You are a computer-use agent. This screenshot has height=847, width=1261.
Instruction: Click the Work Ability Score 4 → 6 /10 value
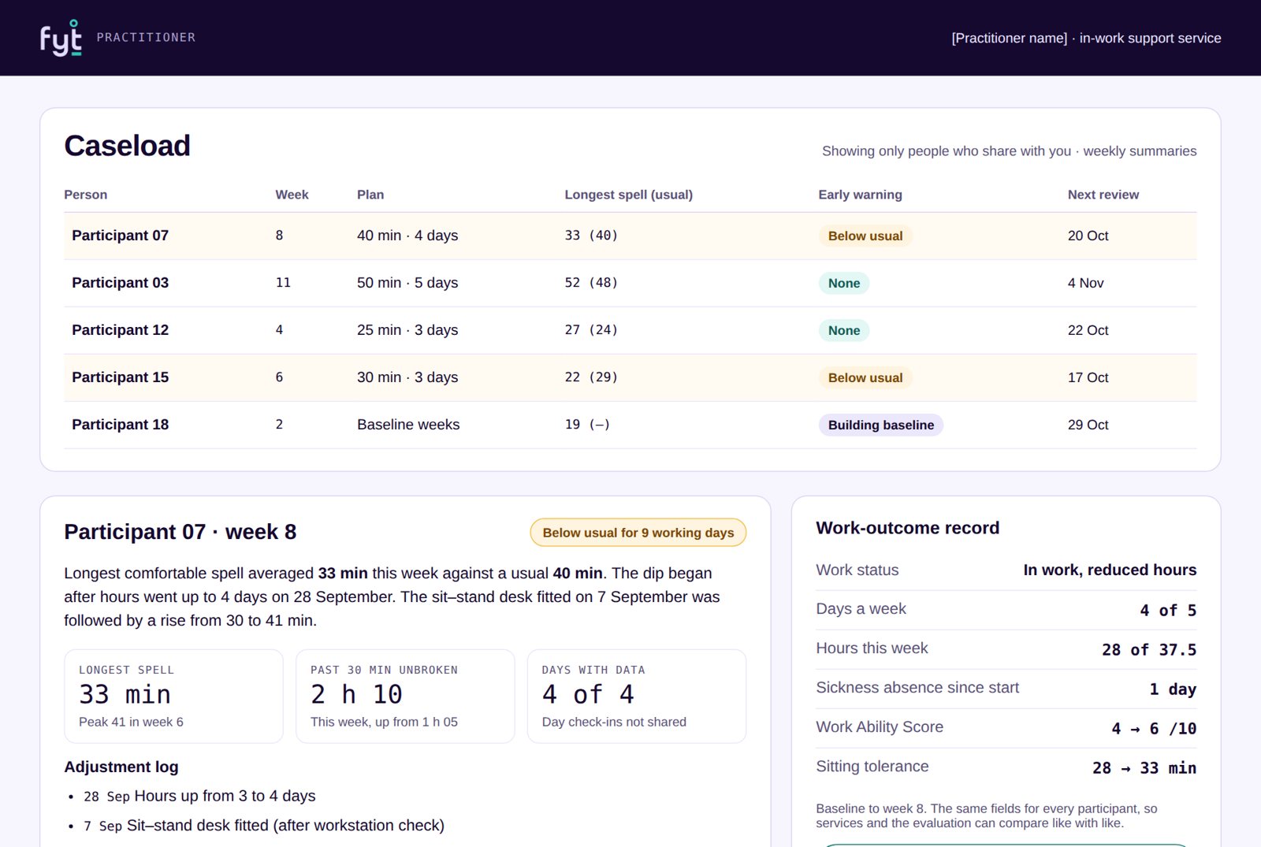click(x=1154, y=728)
